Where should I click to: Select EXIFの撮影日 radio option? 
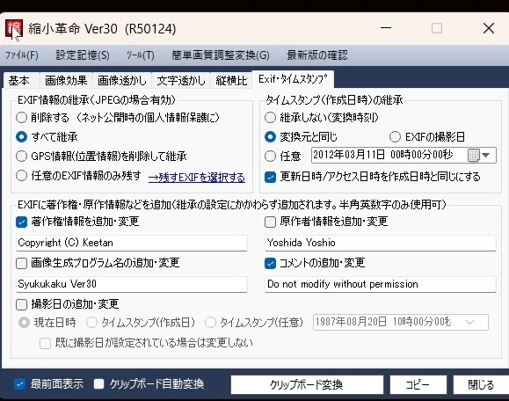click(395, 136)
